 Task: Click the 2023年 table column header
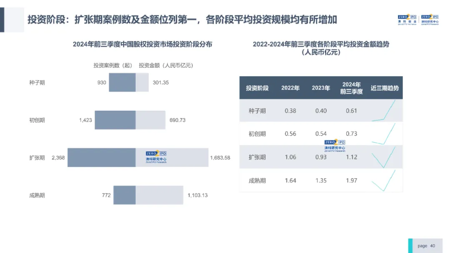coord(321,88)
